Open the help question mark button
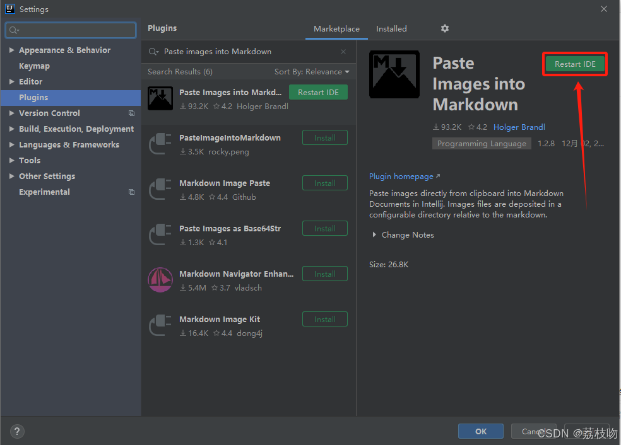The image size is (621, 445). tap(17, 432)
